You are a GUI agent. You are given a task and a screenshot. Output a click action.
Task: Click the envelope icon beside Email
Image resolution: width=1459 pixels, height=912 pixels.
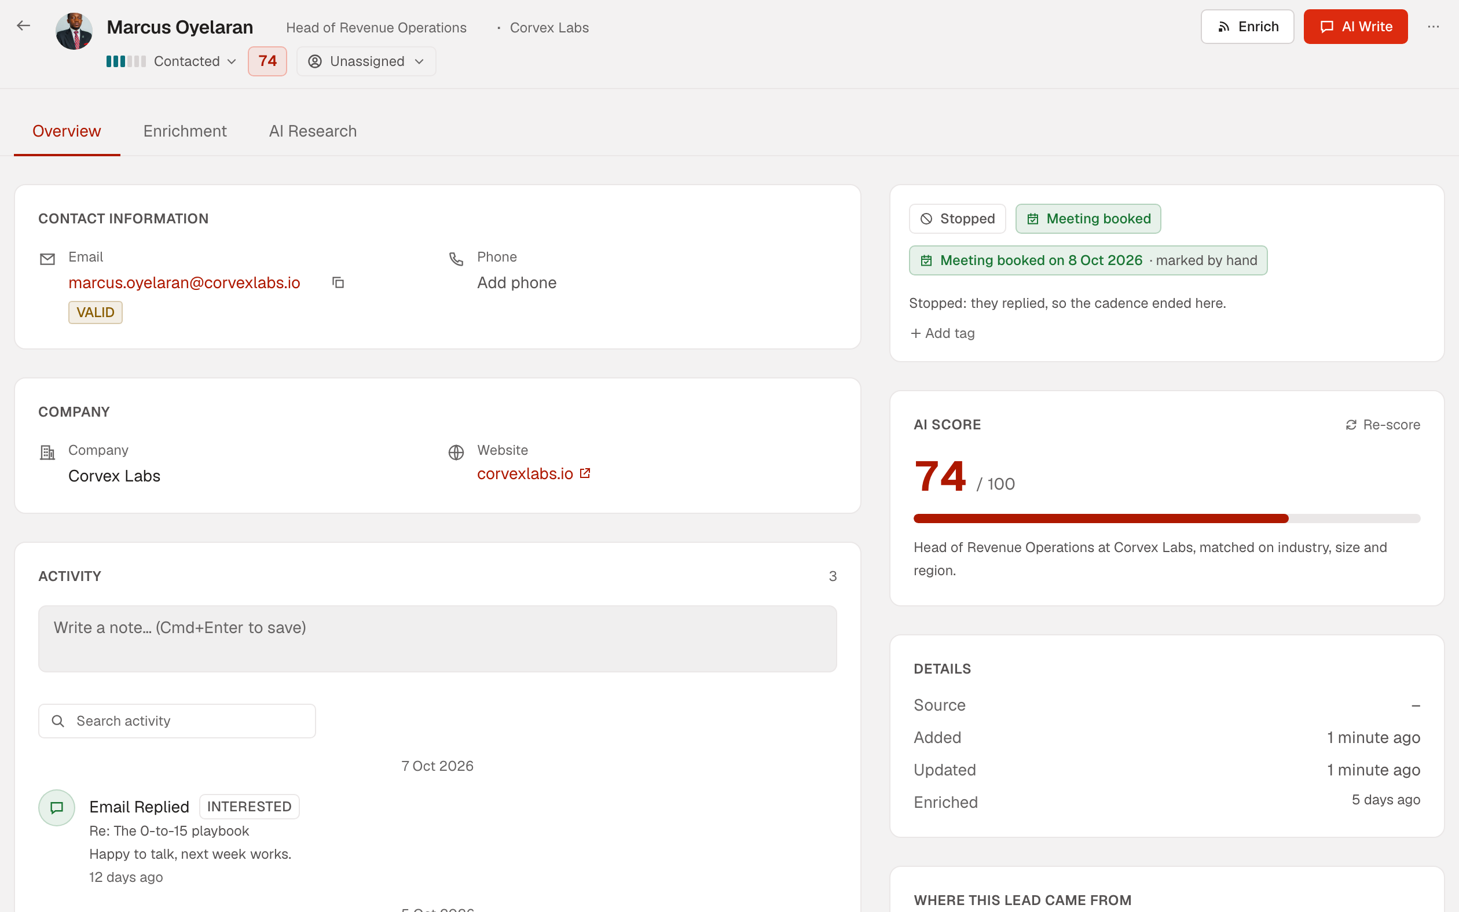[47, 259]
